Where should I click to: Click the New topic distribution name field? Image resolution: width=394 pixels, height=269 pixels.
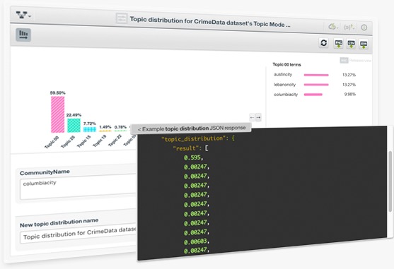tap(79, 234)
